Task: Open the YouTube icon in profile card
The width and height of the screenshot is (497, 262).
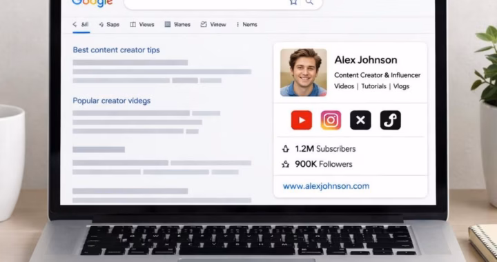Action: pyautogui.click(x=302, y=120)
